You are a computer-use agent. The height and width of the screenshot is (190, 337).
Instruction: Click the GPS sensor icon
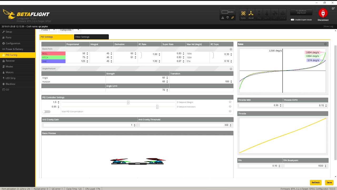(x=275, y=15)
